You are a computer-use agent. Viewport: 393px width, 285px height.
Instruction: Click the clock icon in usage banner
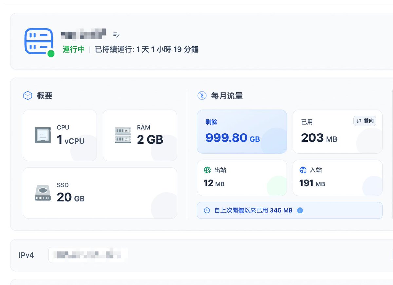click(207, 210)
